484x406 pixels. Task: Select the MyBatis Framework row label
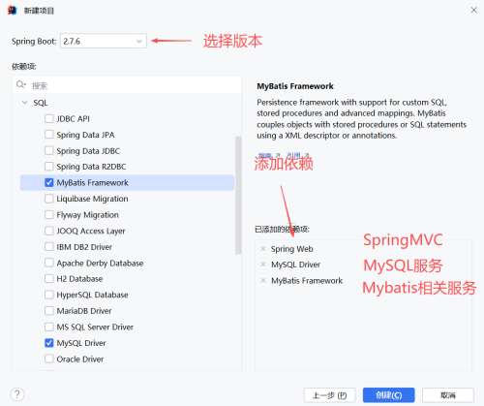92,183
